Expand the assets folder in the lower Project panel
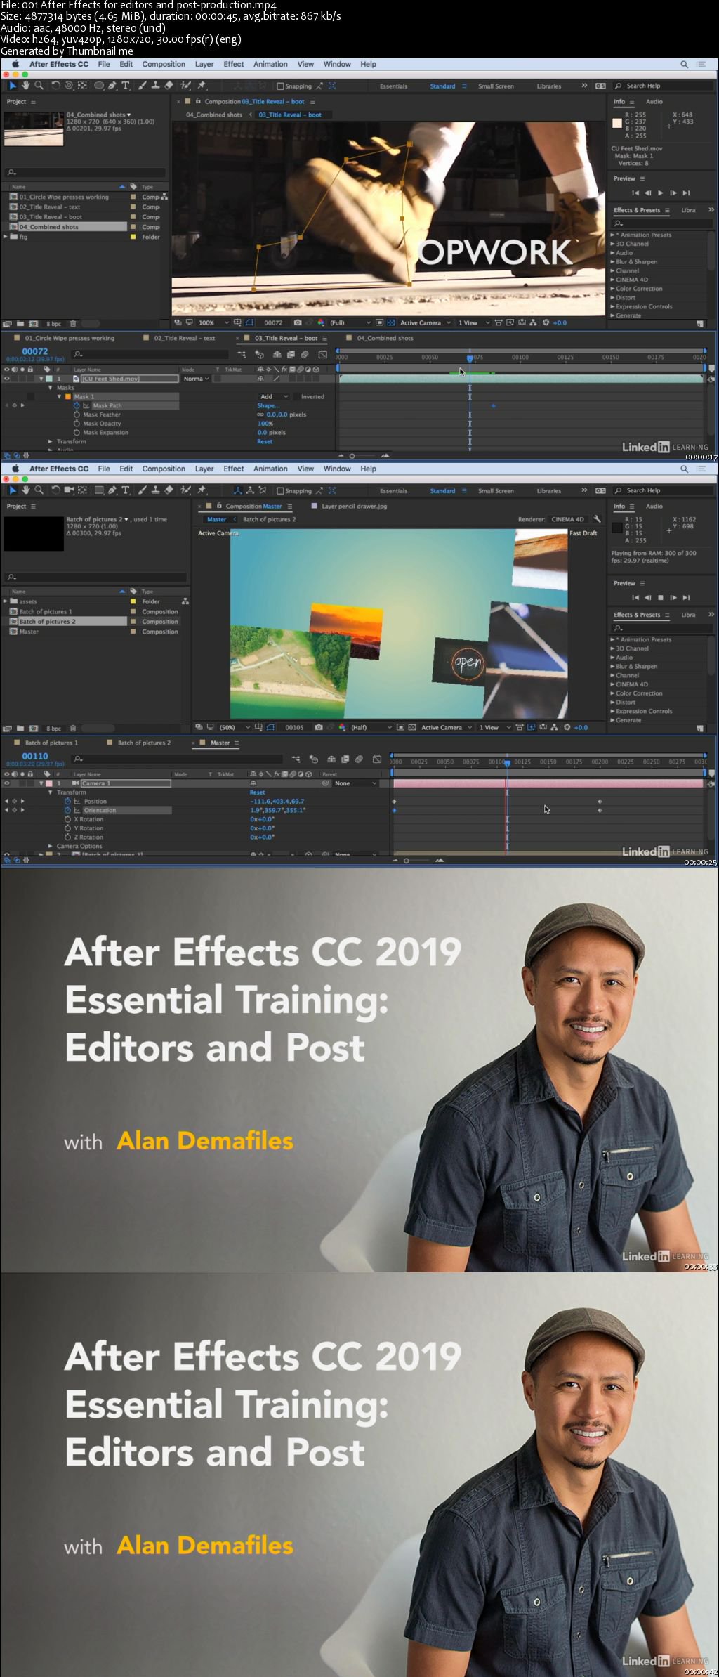719x1677 pixels. (6, 601)
